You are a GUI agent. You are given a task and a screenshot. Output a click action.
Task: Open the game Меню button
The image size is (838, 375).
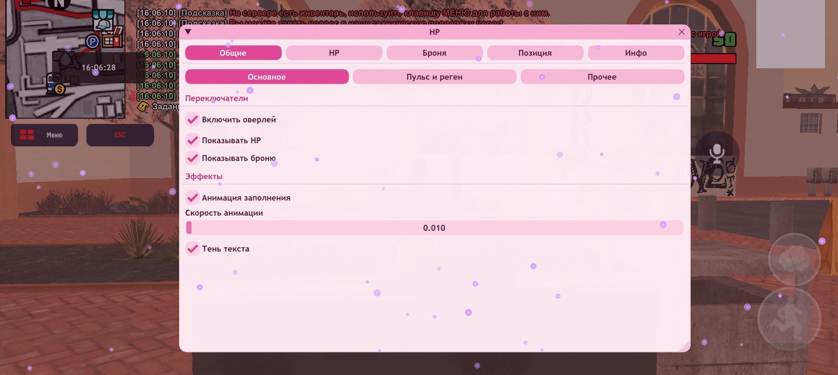[44, 135]
